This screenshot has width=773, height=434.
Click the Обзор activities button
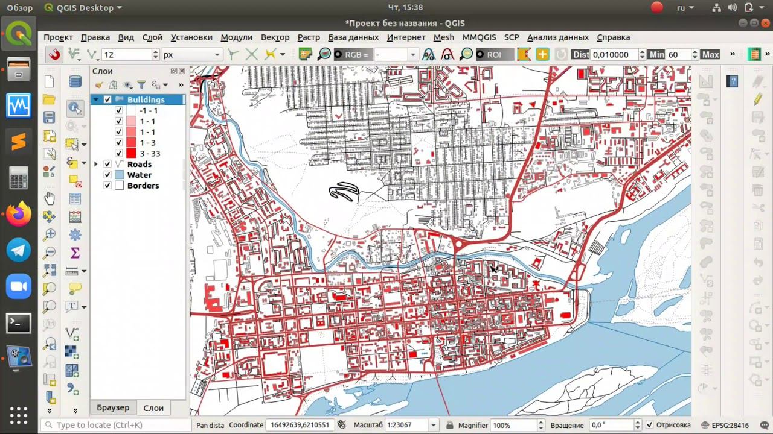tap(20, 8)
